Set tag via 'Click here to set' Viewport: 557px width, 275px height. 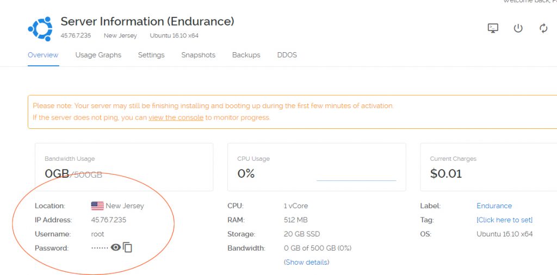[x=504, y=220]
